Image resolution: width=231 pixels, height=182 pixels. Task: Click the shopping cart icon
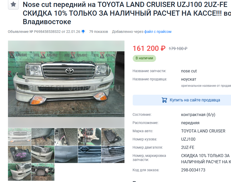point(164,100)
